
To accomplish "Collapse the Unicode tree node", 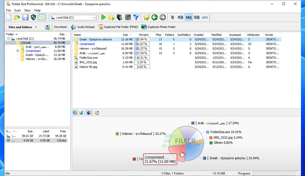I will click(x=13, y=43).
